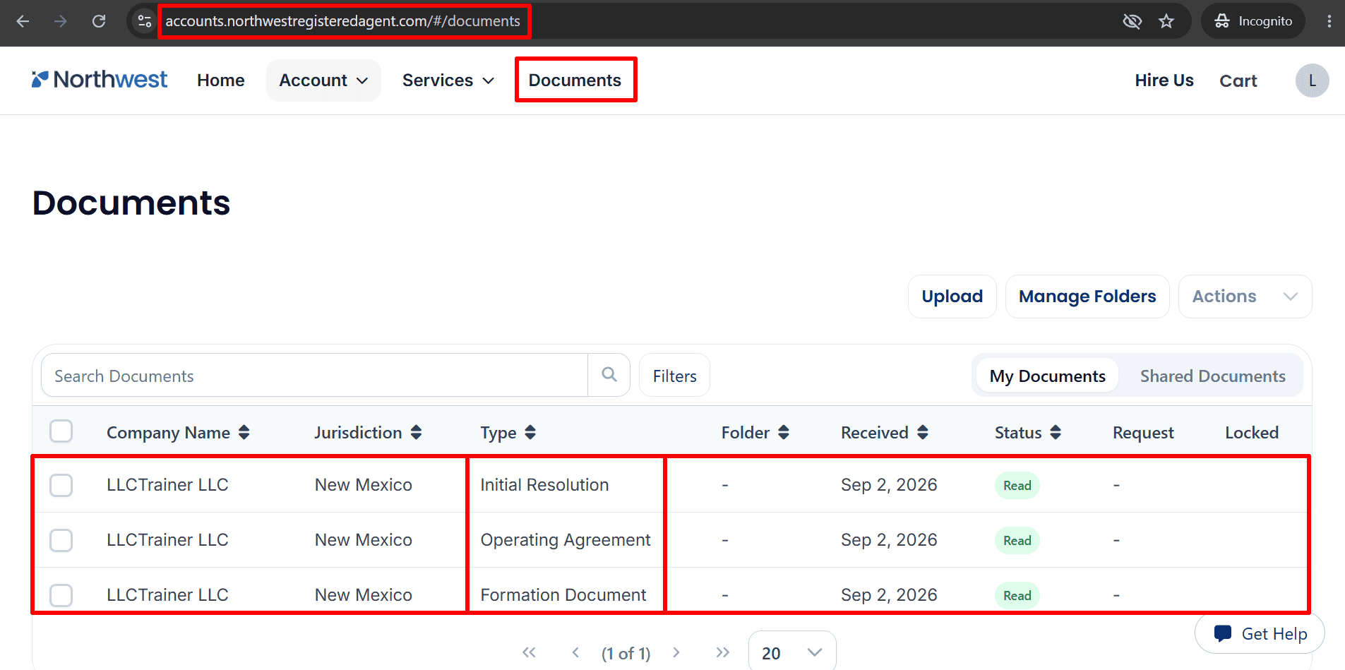The image size is (1345, 670).
Task: Sort by Folder column
Action: (x=784, y=432)
